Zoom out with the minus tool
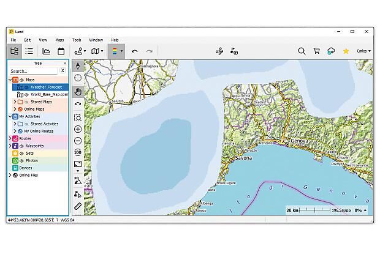380x260 pixels. (78, 141)
